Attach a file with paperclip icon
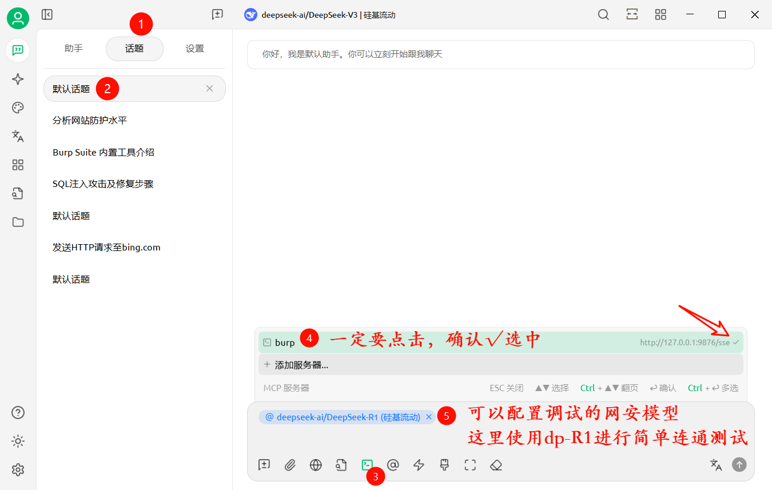 point(290,465)
